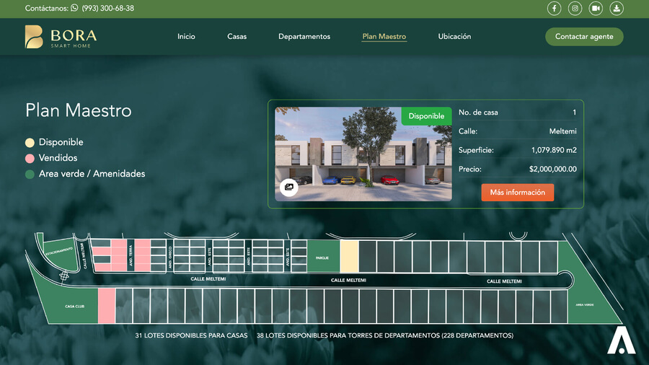This screenshot has width=649, height=365.
Task: Click the Bora Smart Home logo
Action: pyautogui.click(x=61, y=37)
